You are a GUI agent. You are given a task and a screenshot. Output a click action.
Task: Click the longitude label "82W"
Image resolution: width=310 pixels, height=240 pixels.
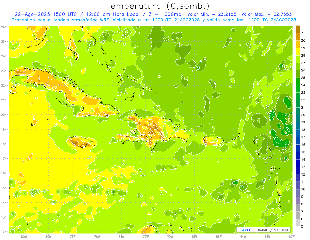coord(24,236)
